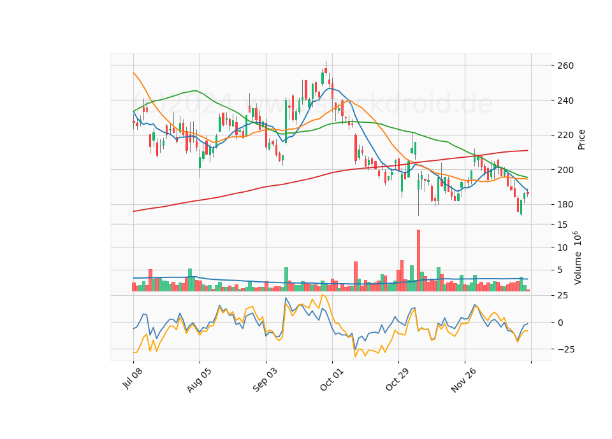Select the vertical Price axis title
This screenshot has width=612, height=439.
[x=581, y=139]
